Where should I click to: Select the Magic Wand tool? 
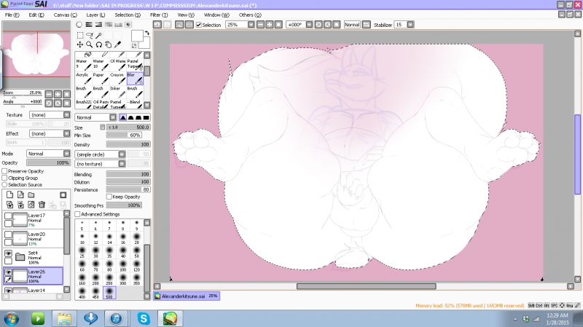tap(98, 34)
